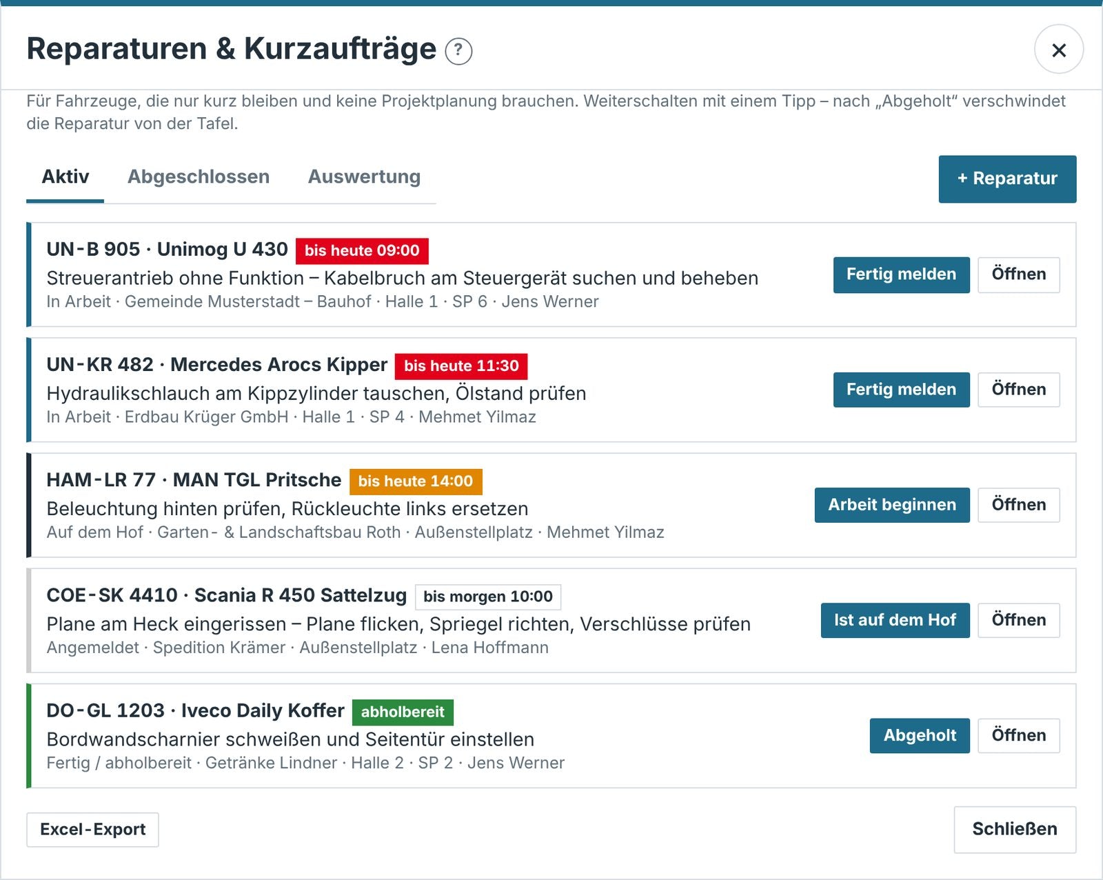Click the help question mark icon
This screenshot has width=1103, height=880.
point(458,51)
